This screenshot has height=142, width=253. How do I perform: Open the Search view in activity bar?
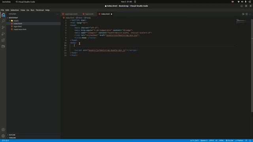(3, 21)
